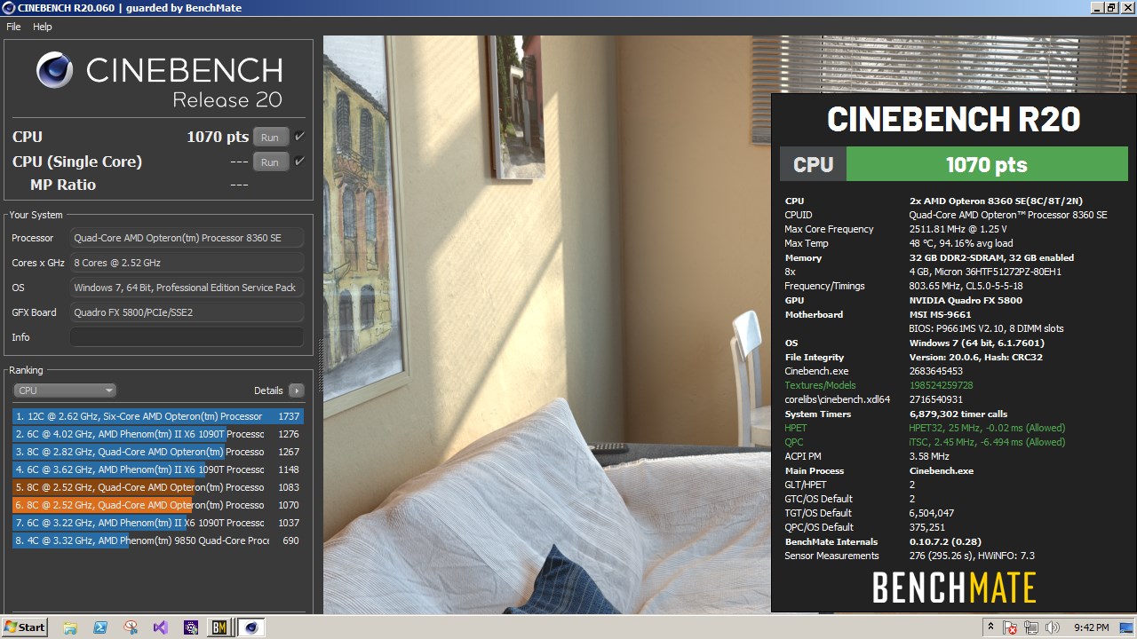Toggle the CPU Single Core test checkbox

click(299, 162)
